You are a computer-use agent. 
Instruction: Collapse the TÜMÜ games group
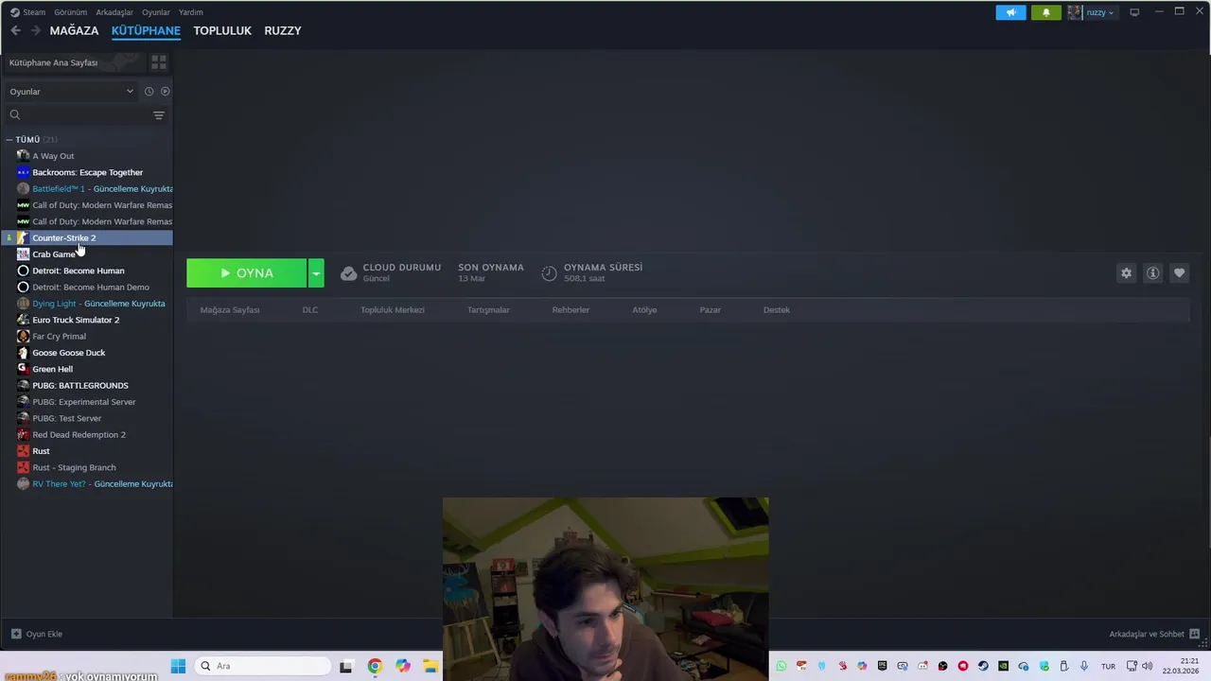[x=9, y=139]
